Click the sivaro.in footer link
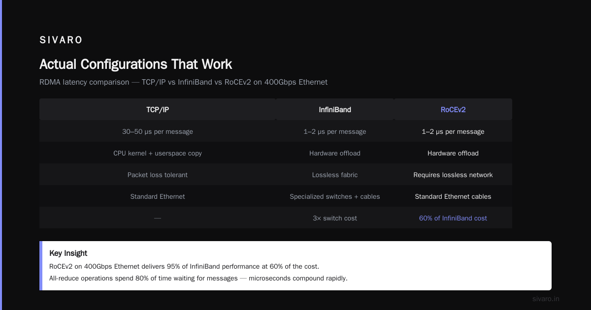 click(546, 299)
